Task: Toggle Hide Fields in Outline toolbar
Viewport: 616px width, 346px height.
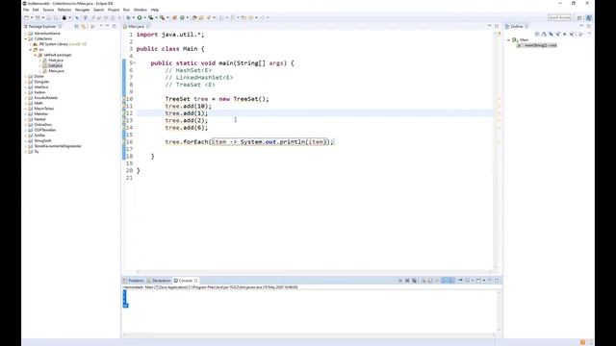Action: [x=551, y=35]
